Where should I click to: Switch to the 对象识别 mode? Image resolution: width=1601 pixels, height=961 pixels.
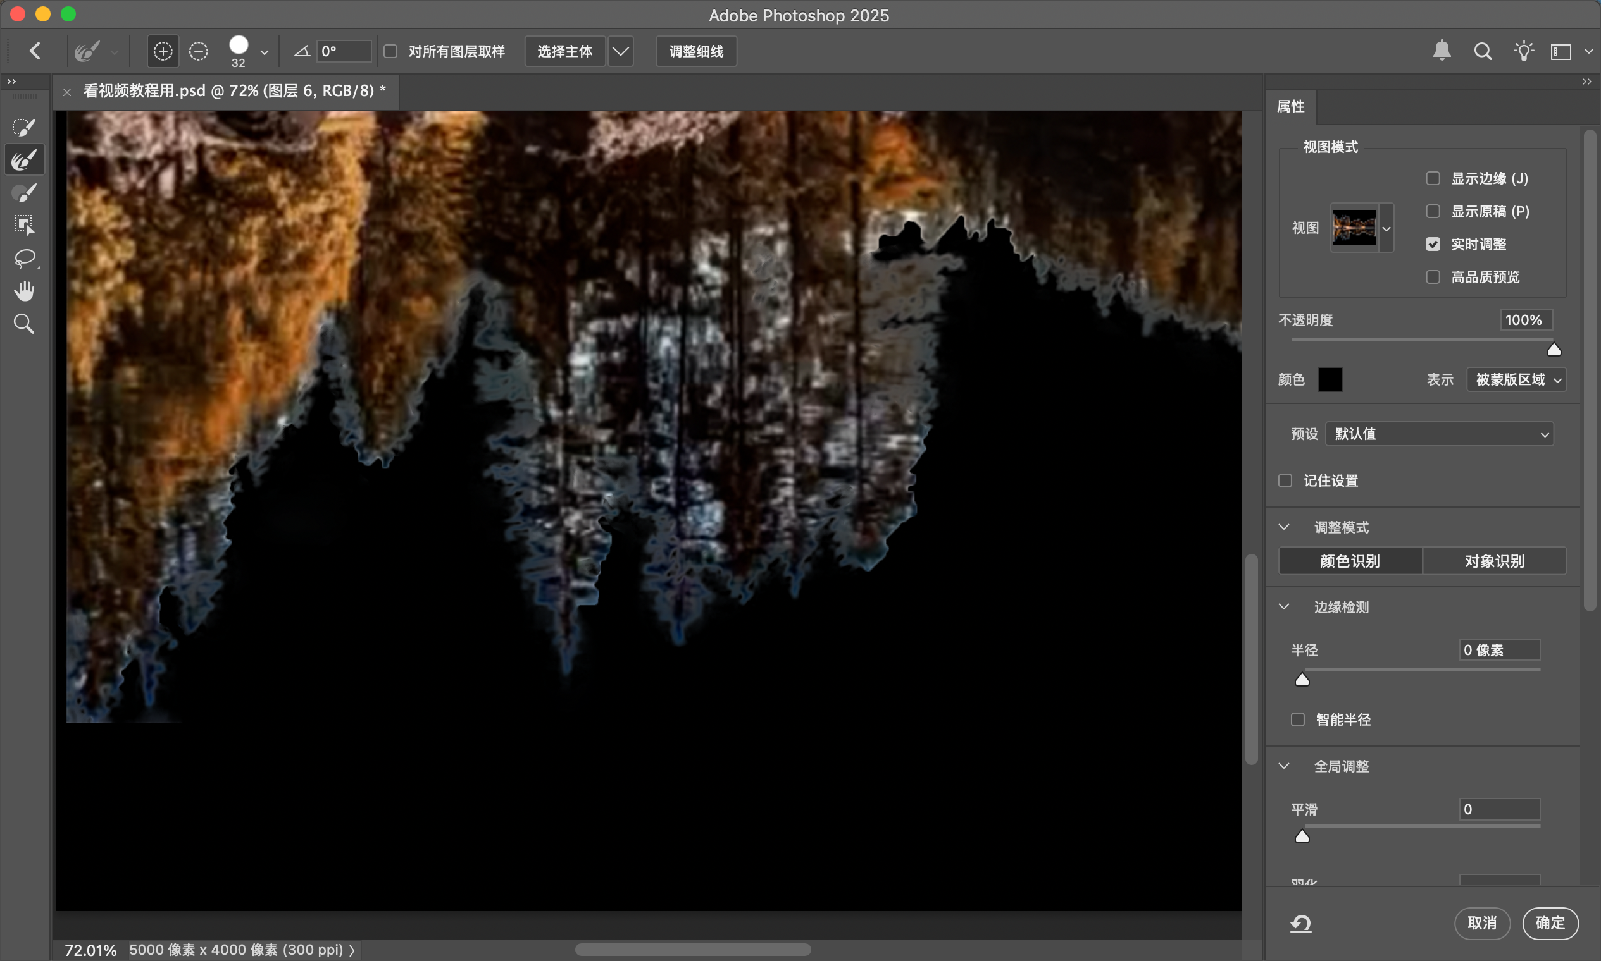[x=1494, y=561]
